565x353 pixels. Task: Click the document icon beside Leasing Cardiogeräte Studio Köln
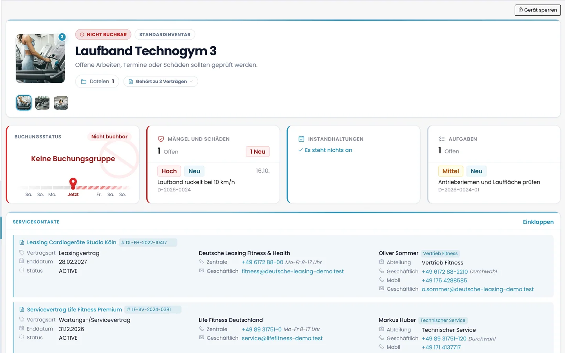coord(22,242)
